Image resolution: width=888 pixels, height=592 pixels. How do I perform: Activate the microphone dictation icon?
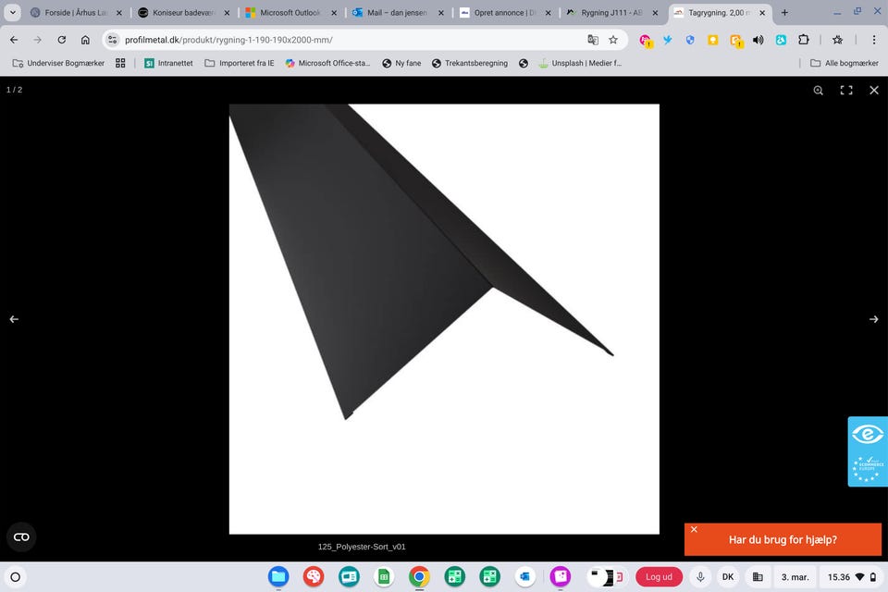(700, 576)
